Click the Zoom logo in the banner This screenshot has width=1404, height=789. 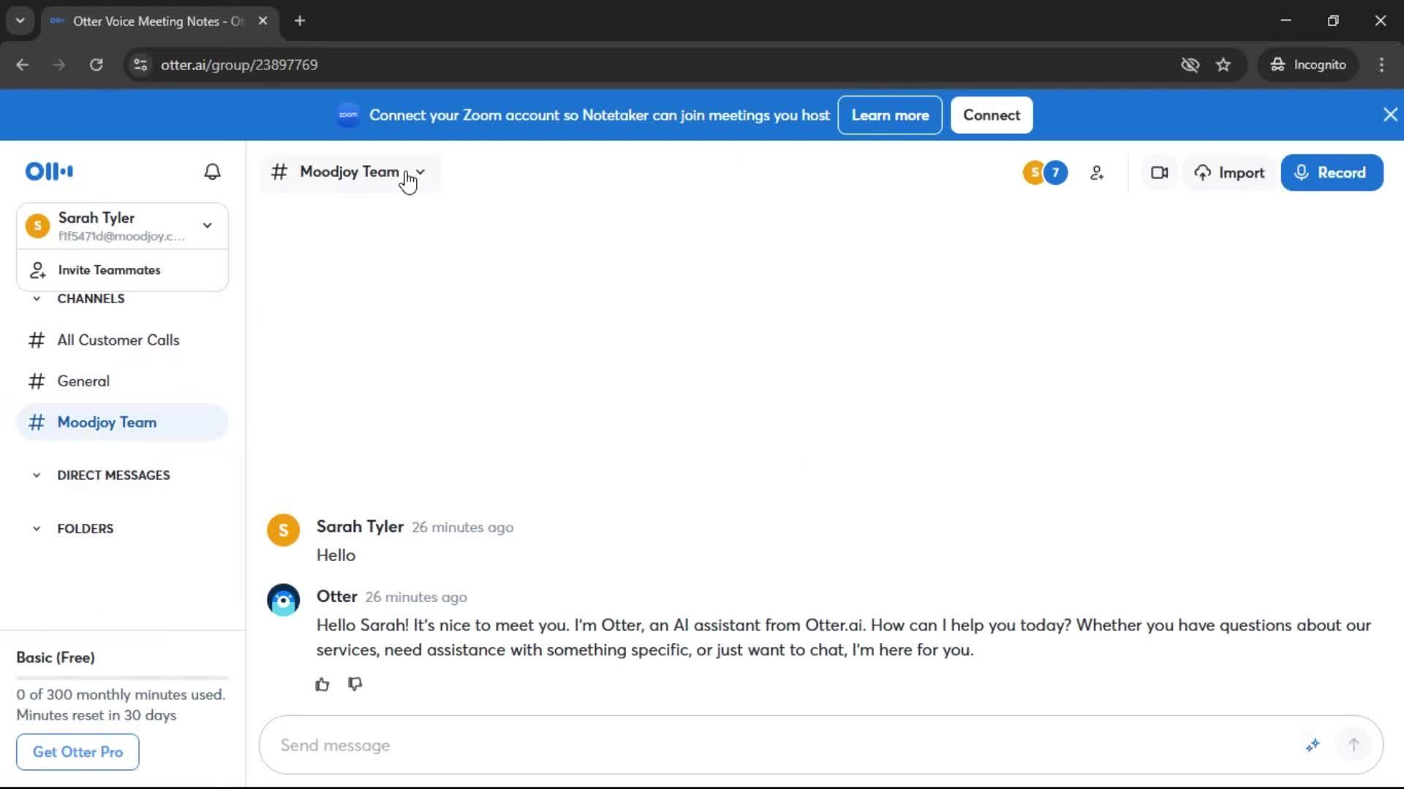pyautogui.click(x=348, y=115)
